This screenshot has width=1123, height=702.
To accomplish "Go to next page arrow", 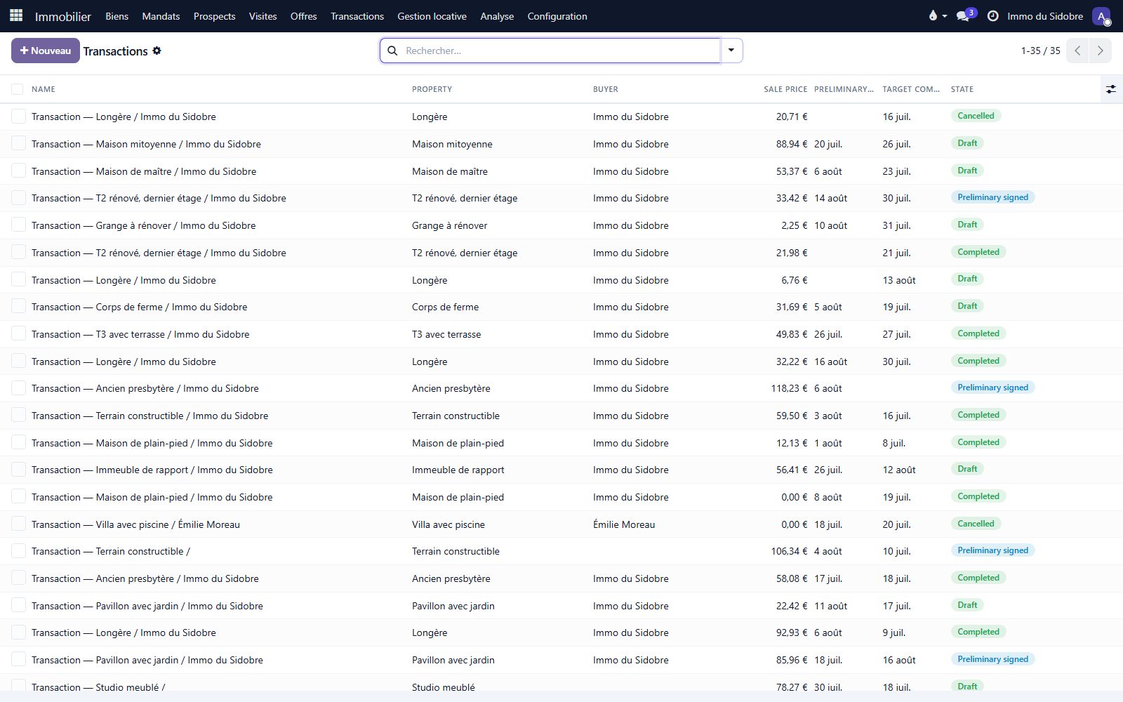I will [1100, 51].
